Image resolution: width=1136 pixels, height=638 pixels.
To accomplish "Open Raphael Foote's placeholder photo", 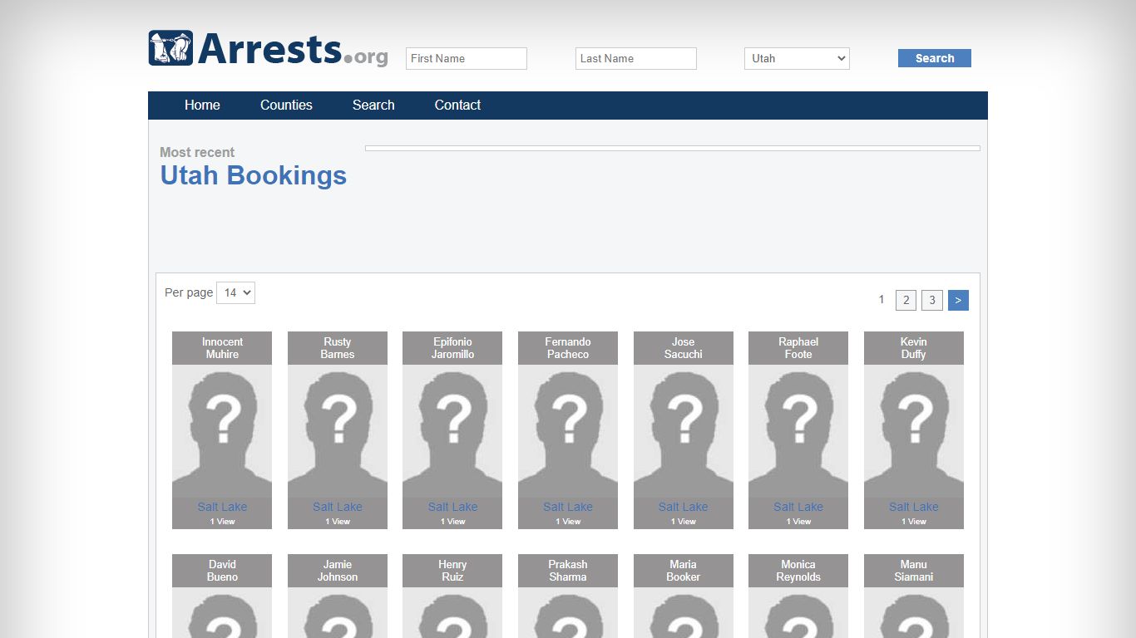I will pyautogui.click(x=798, y=431).
